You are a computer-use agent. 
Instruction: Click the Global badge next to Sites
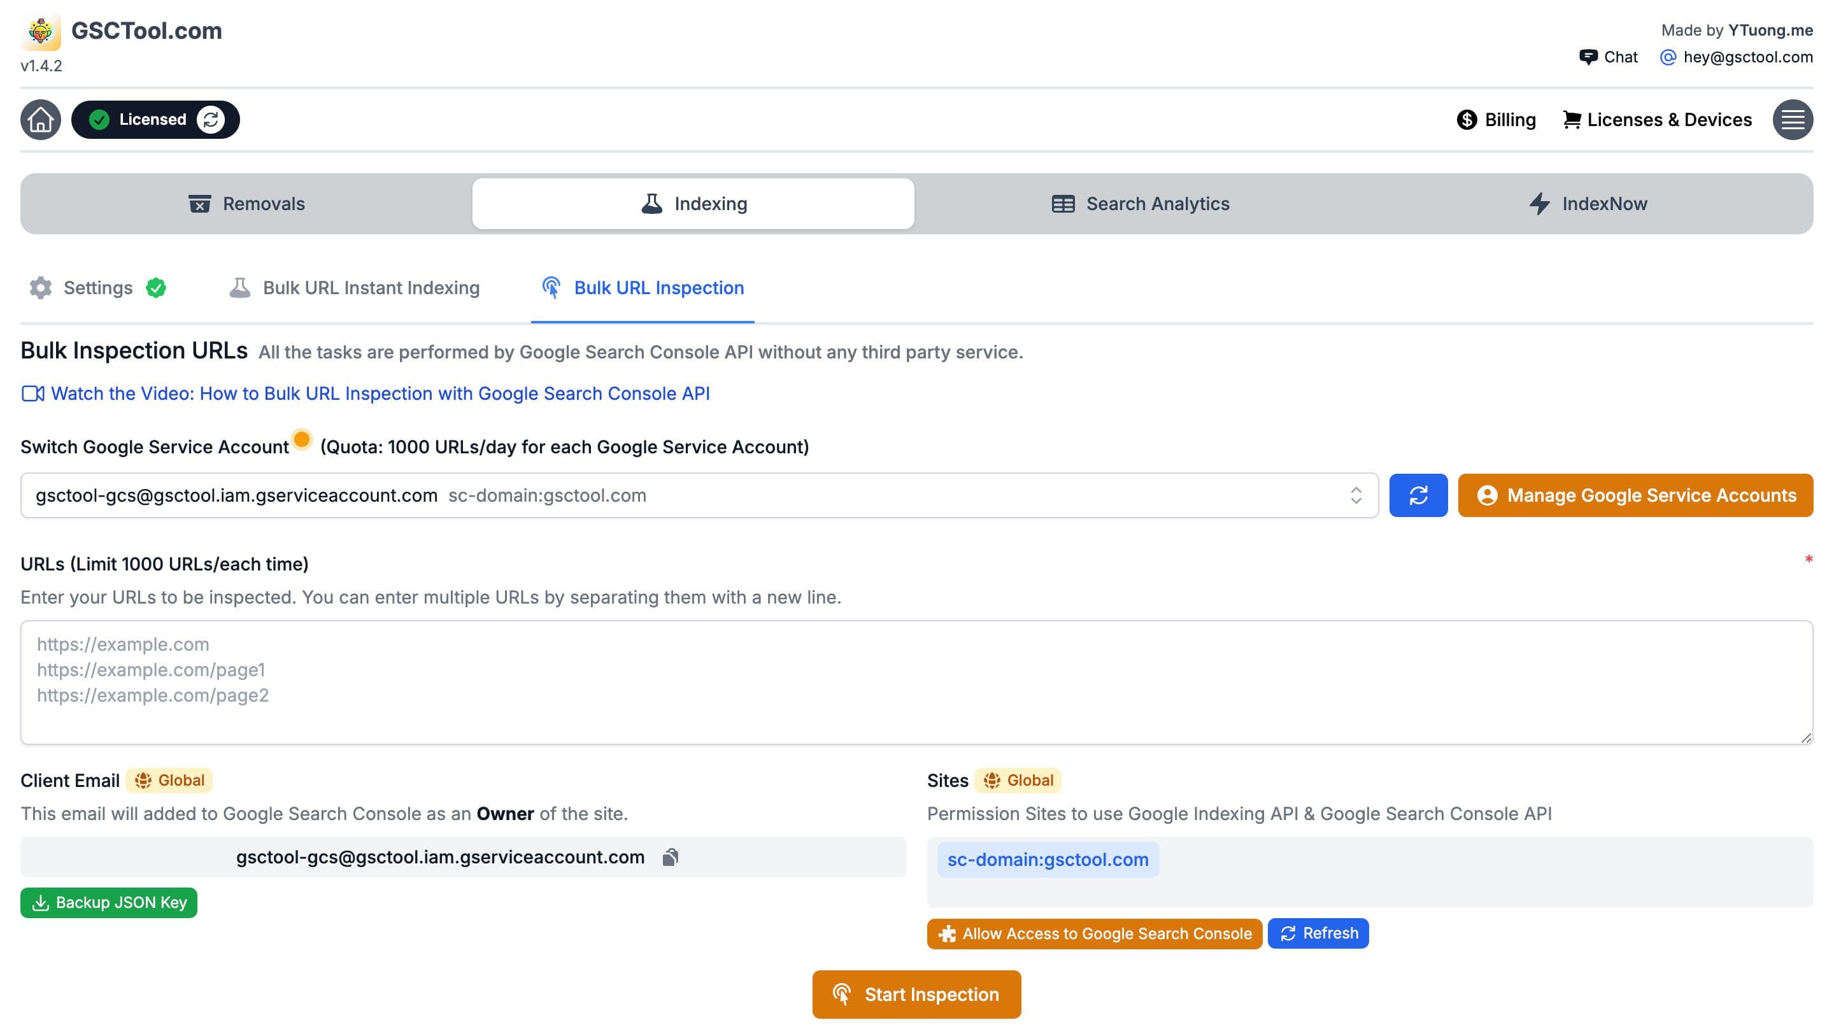[x=1018, y=781]
